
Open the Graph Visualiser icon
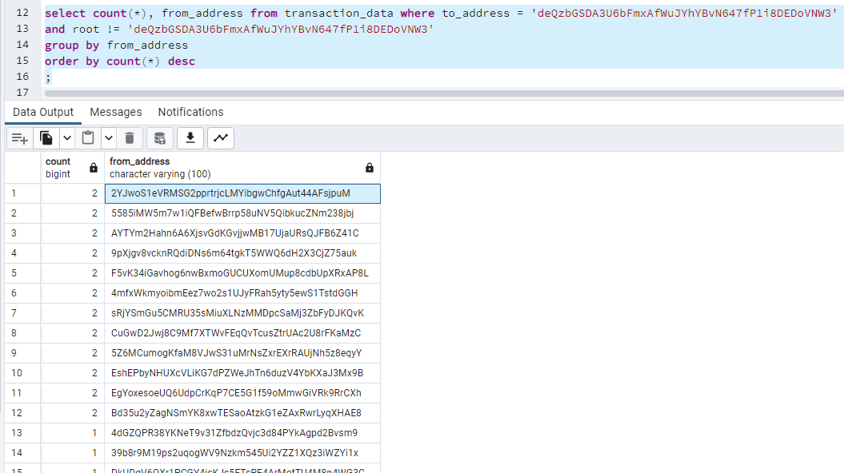click(221, 138)
